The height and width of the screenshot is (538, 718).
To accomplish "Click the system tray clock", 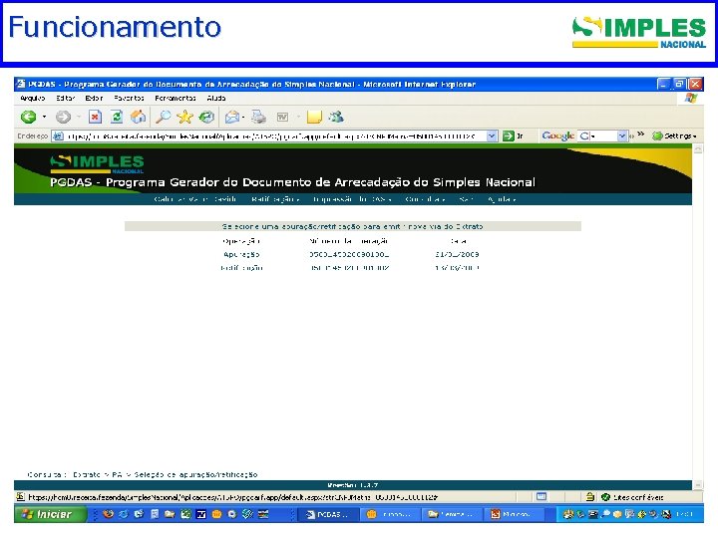I will tap(684, 514).
